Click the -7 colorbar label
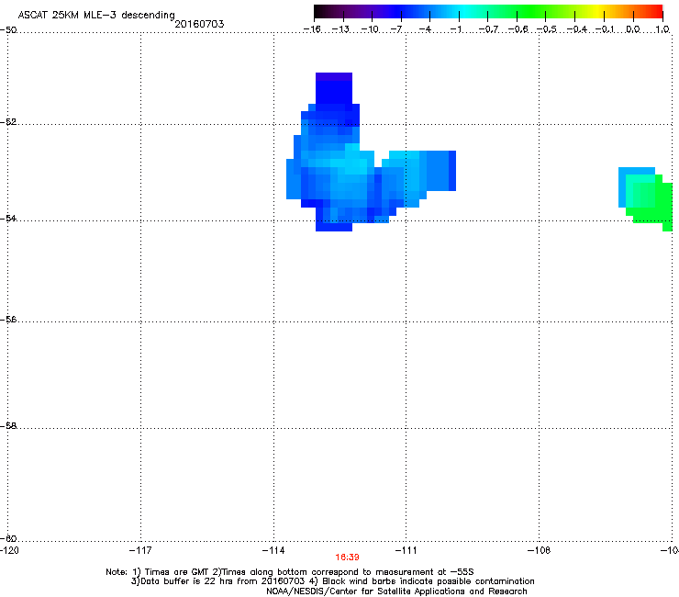This screenshot has width=679, height=597. point(396,29)
